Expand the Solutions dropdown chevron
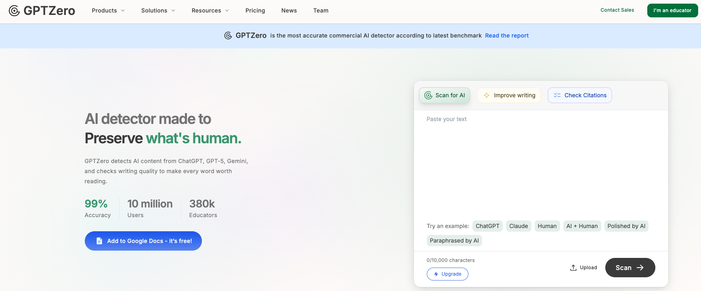The width and height of the screenshot is (701, 291). coord(173,10)
